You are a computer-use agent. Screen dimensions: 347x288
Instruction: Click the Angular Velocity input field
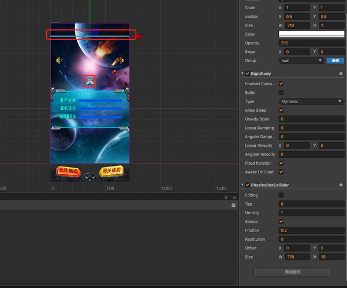pos(311,154)
